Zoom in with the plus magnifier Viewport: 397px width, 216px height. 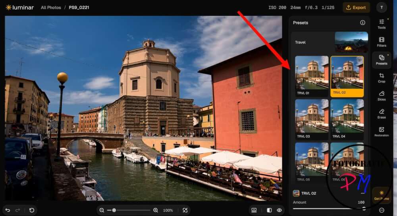[x=156, y=210]
